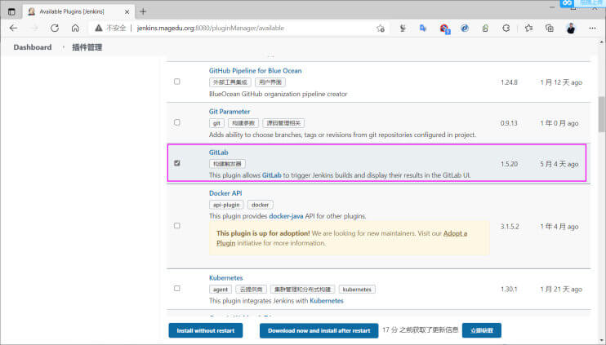Click the 用户界面 tag
The image size is (606, 345).
(x=270, y=82)
